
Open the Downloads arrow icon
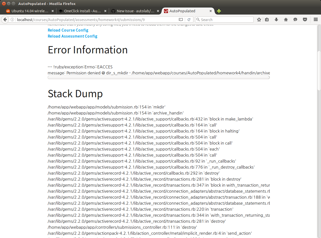pyautogui.click(x=276, y=19)
